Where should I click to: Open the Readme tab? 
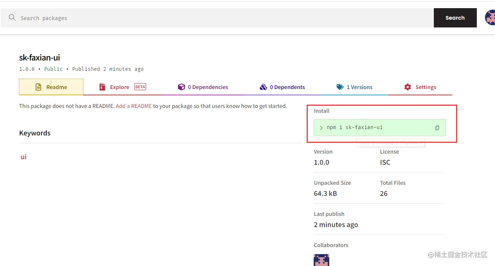[x=51, y=87]
